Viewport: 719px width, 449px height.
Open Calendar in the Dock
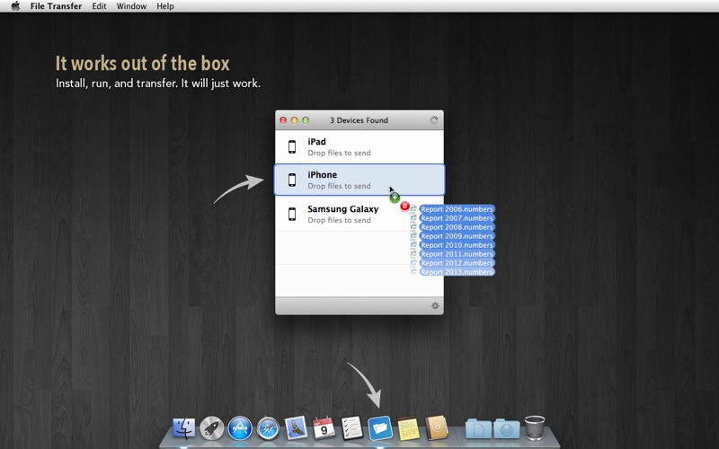point(324,428)
